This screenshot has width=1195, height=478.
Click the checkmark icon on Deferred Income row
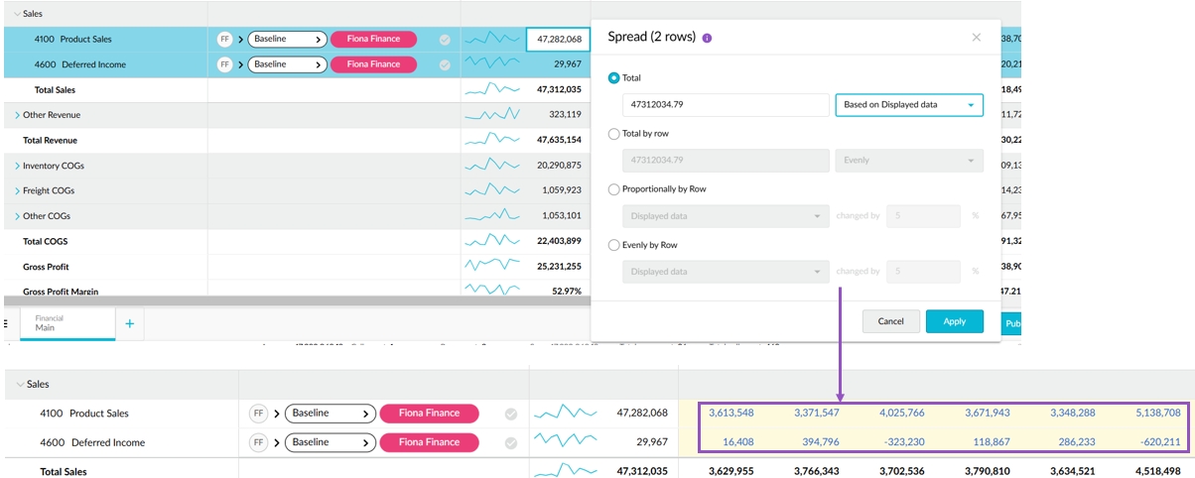(445, 65)
